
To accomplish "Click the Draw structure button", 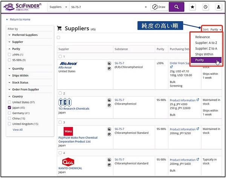I will tap(159, 7).
